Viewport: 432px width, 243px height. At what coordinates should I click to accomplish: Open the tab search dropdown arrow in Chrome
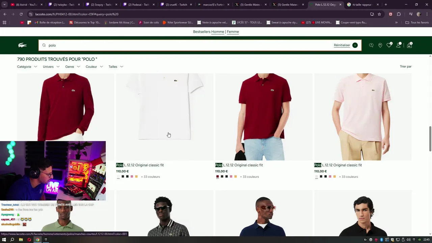(4, 5)
